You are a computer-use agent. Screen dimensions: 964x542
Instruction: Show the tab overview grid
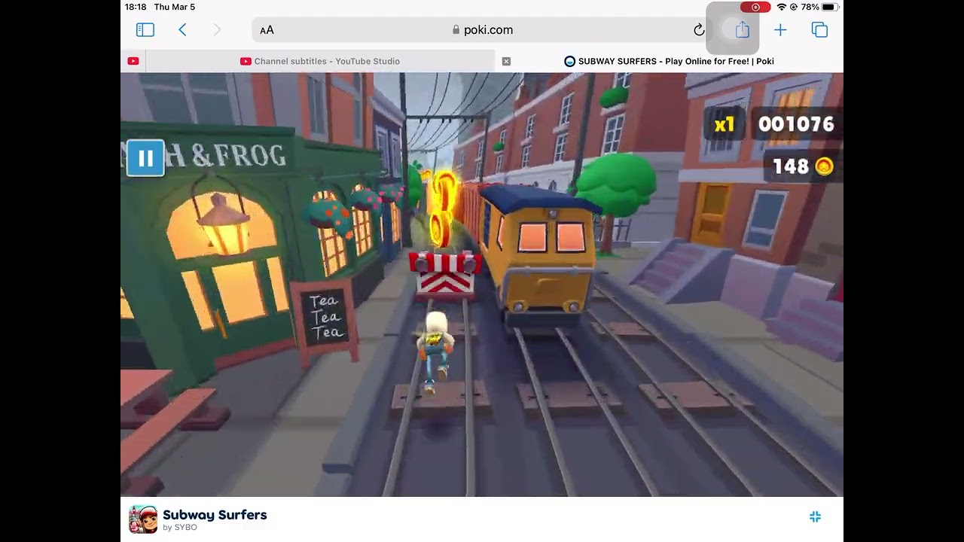[x=819, y=30]
